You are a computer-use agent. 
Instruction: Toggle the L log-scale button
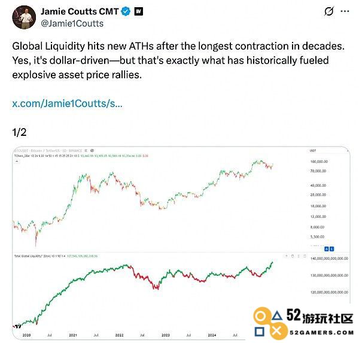(x=331, y=249)
